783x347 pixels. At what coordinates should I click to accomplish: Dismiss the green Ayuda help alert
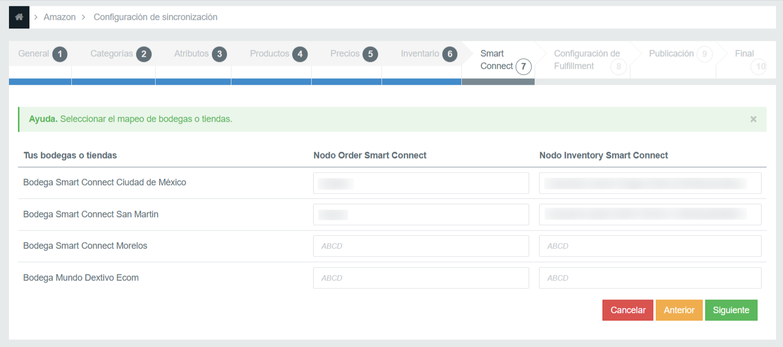tap(753, 119)
